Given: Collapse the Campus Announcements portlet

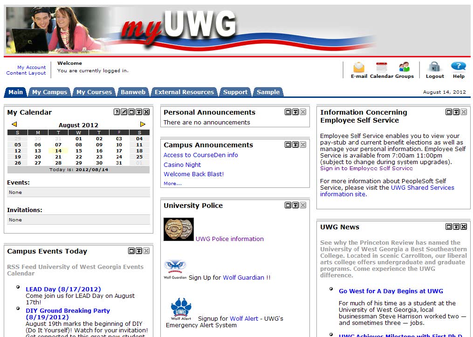Looking at the screenshot, I should (x=295, y=144).
